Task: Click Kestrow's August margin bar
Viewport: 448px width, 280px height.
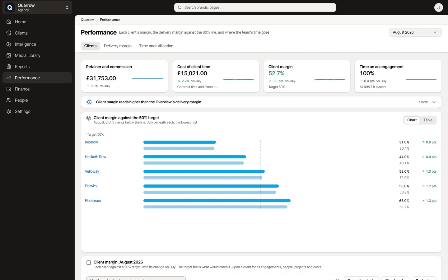Action: tap(180, 142)
